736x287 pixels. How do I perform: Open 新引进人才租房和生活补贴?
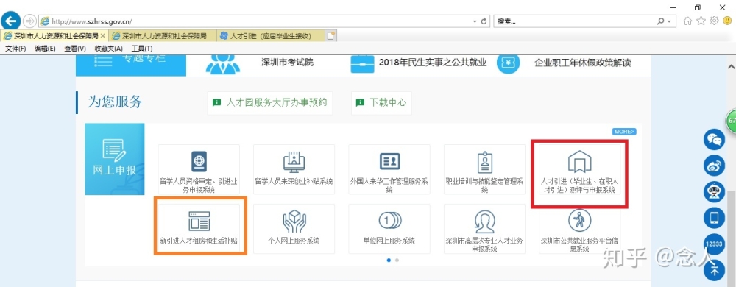pyautogui.click(x=199, y=229)
